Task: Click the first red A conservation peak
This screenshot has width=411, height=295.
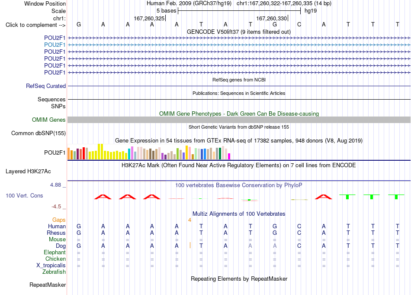Action: point(103,197)
